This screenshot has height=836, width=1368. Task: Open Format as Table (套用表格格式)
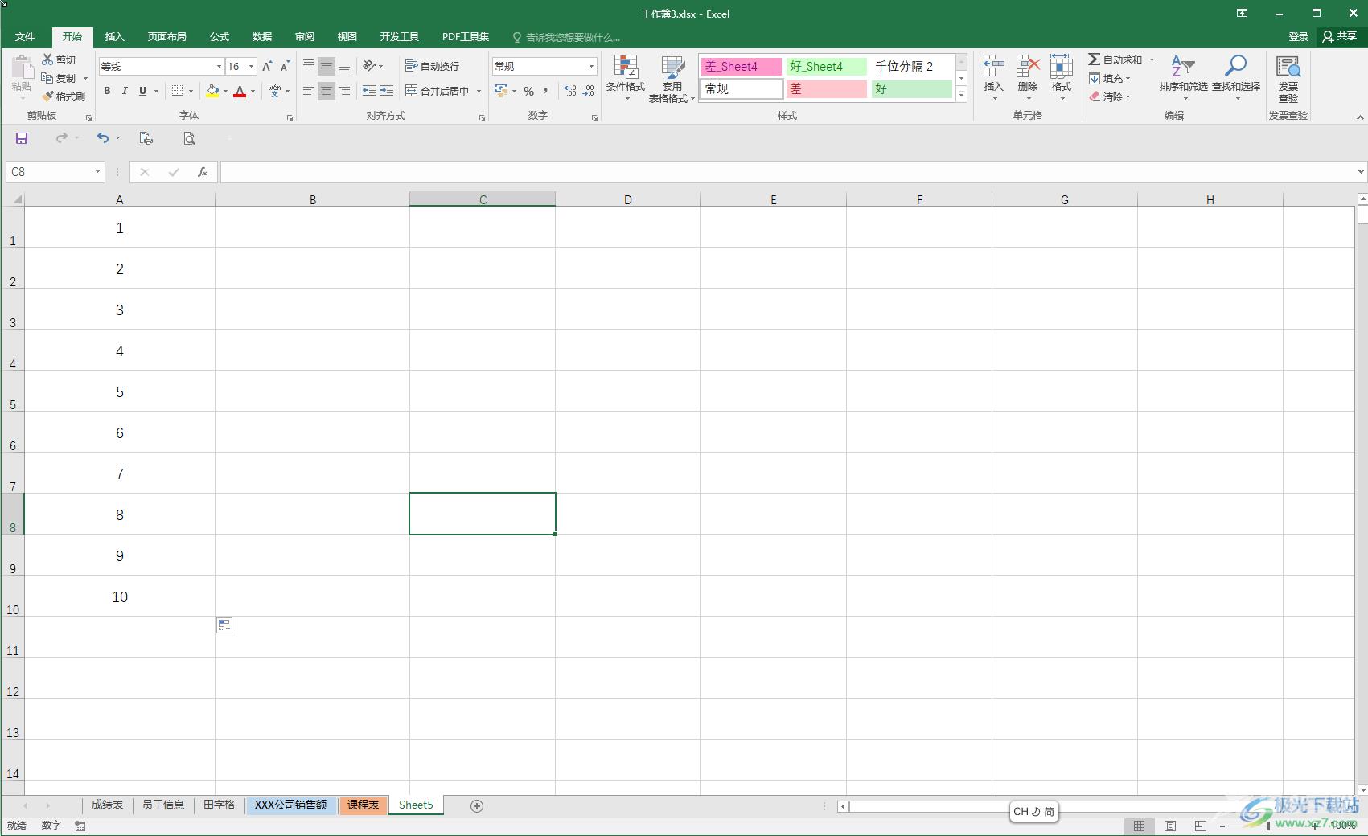672,79
